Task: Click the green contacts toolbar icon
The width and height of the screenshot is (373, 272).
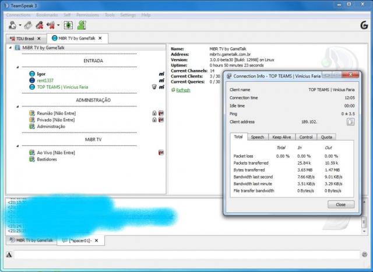Action: click(x=82, y=25)
